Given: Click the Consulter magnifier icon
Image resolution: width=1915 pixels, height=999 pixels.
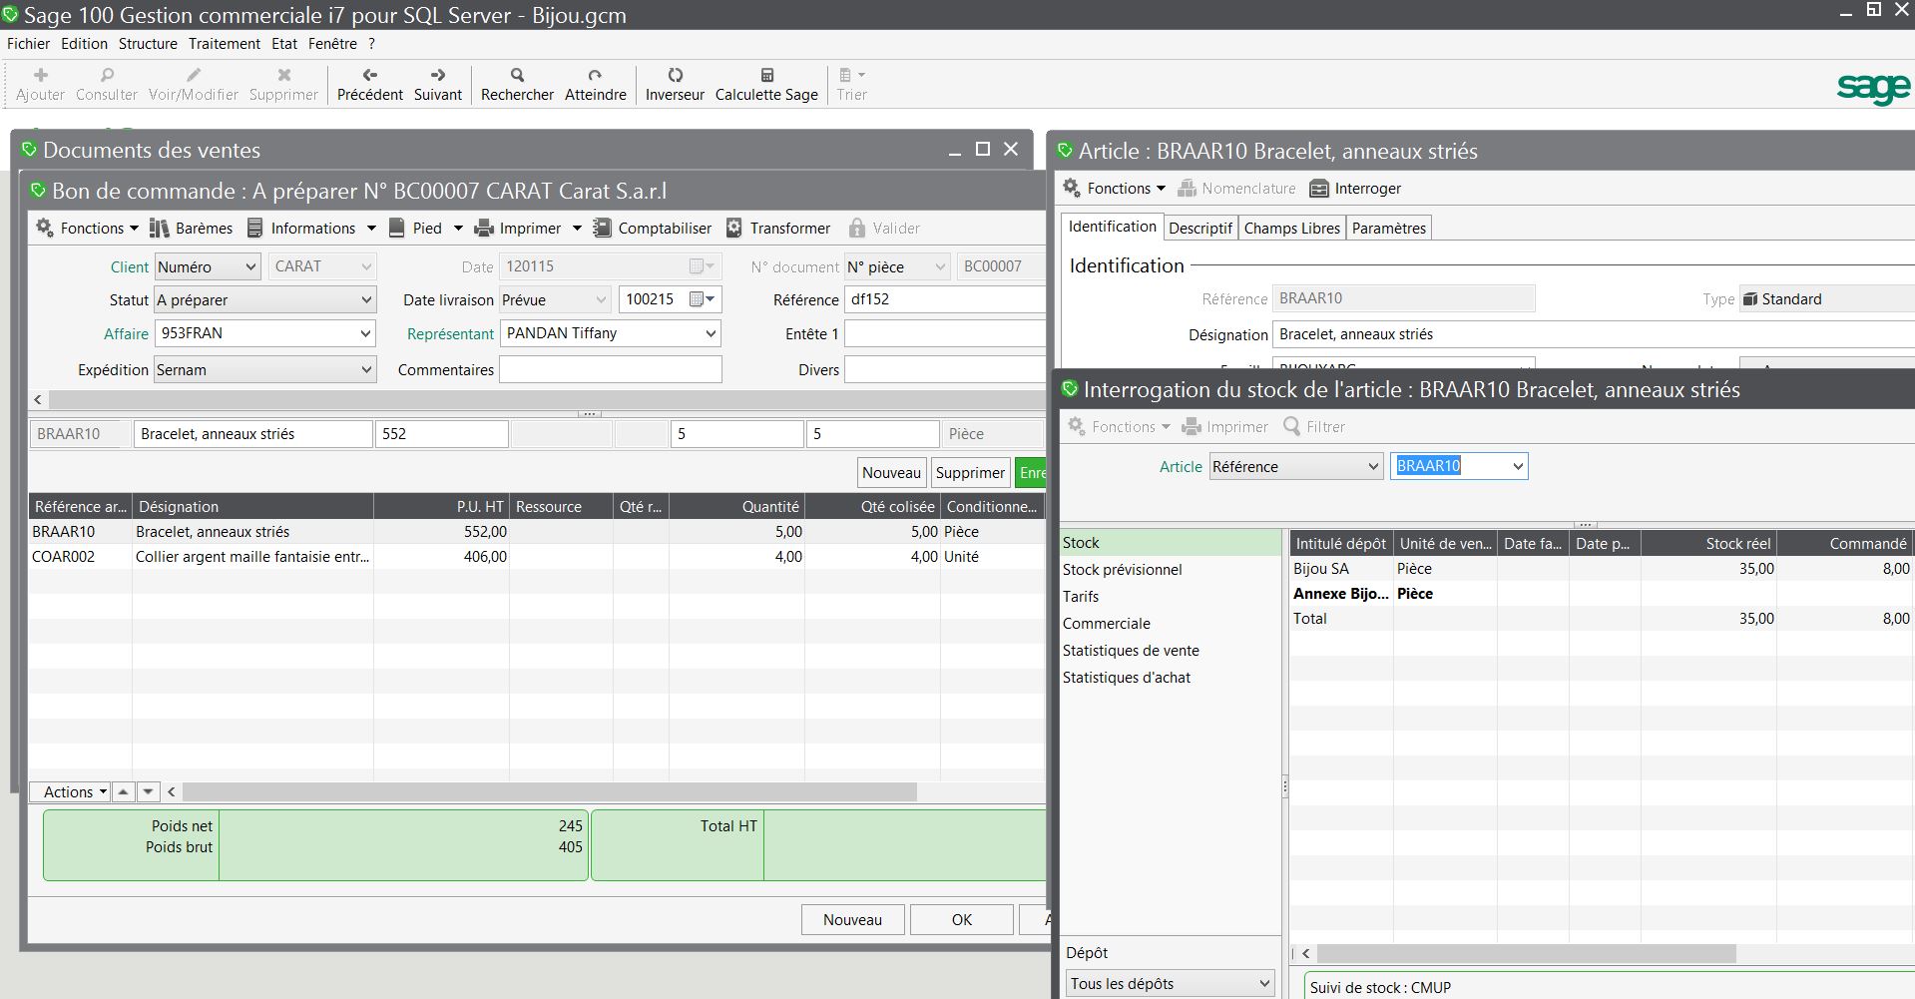Looking at the screenshot, I should point(107,84).
